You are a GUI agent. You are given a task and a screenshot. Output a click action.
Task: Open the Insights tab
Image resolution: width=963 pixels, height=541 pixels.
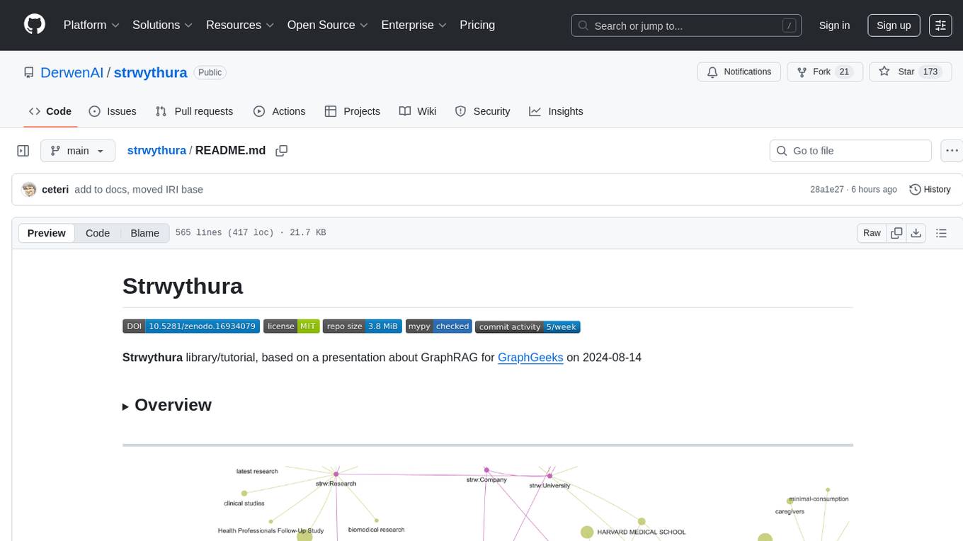(556, 111)
